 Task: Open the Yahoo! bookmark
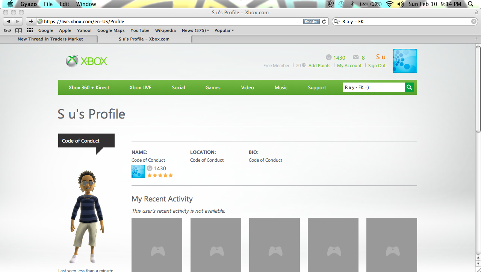[84, 30]
